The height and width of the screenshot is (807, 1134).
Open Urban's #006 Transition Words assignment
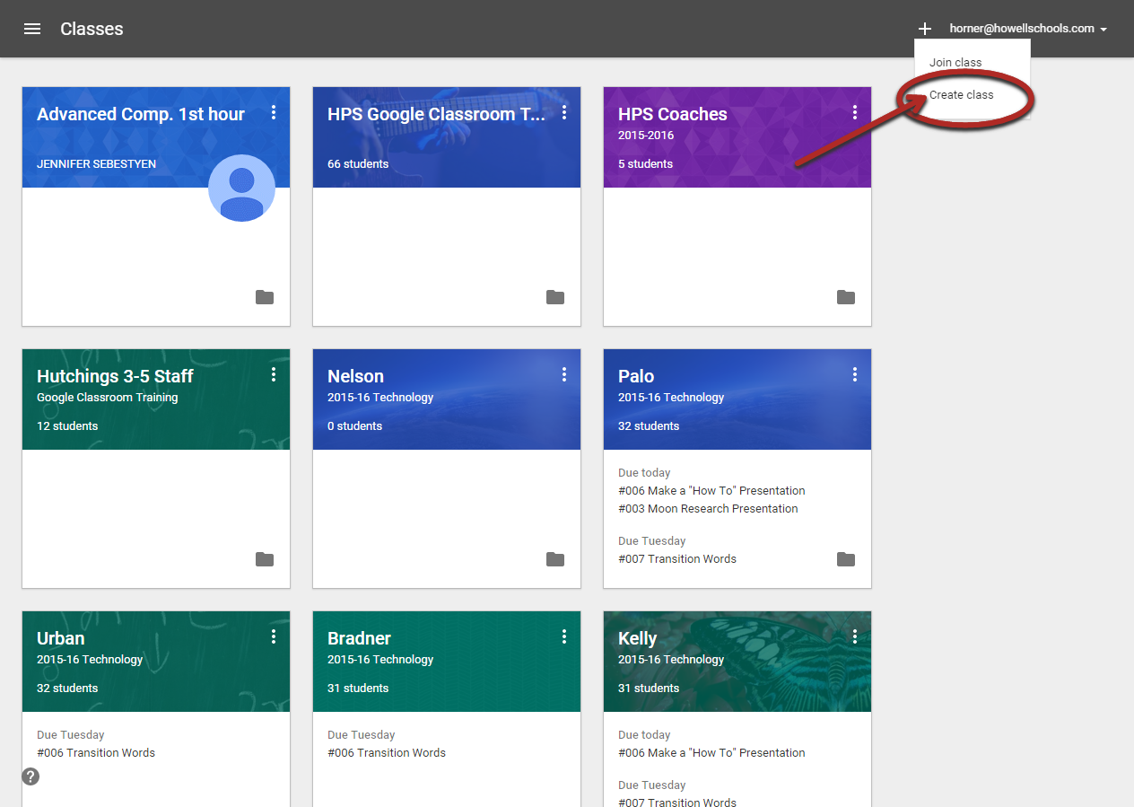[x=96, y=753]
